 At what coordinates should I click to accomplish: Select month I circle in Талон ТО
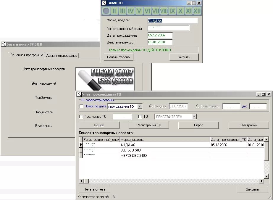pos(106,11)
